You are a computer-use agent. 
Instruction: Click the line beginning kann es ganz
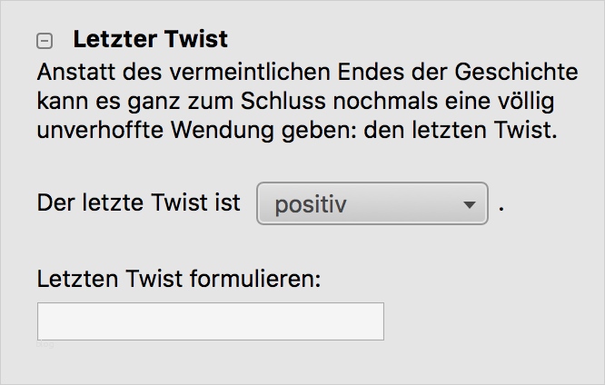click(x=295, y=100)
